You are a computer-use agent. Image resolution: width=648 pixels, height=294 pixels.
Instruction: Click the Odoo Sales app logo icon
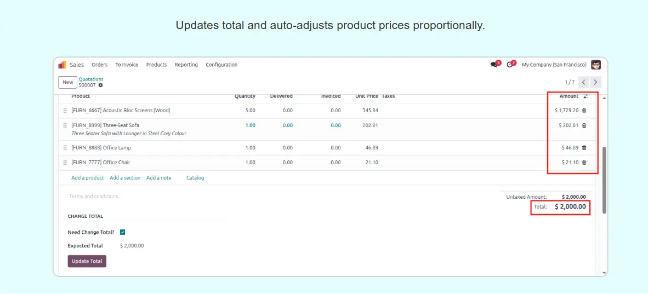click(62, 65)
